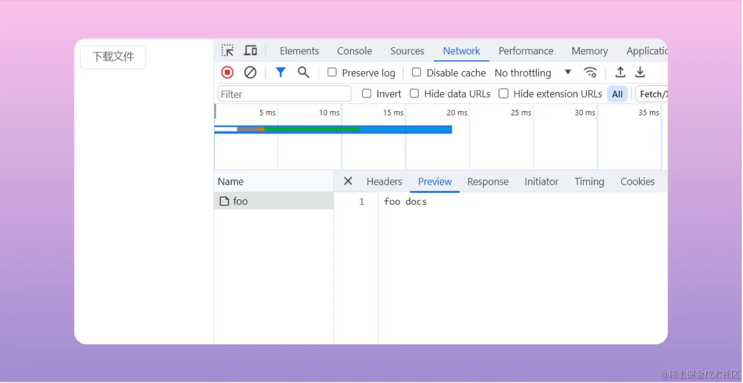Click the Name column header
Screen dimensions: 743x383
click(274, 181)
